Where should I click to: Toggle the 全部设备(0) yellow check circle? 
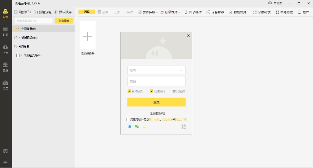coord(16,29)
